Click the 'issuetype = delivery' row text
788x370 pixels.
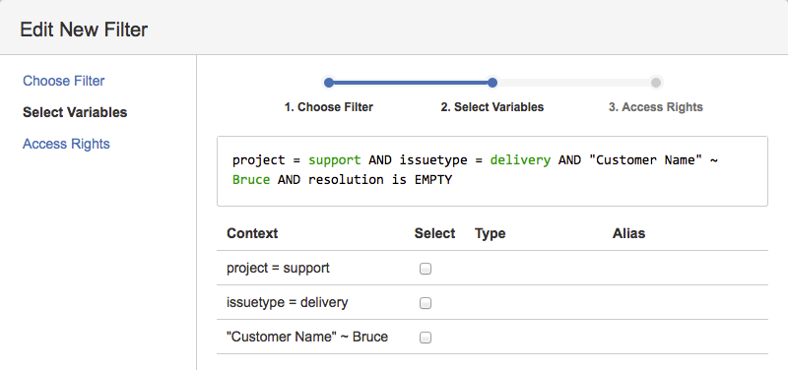click(x=287, y=303)
